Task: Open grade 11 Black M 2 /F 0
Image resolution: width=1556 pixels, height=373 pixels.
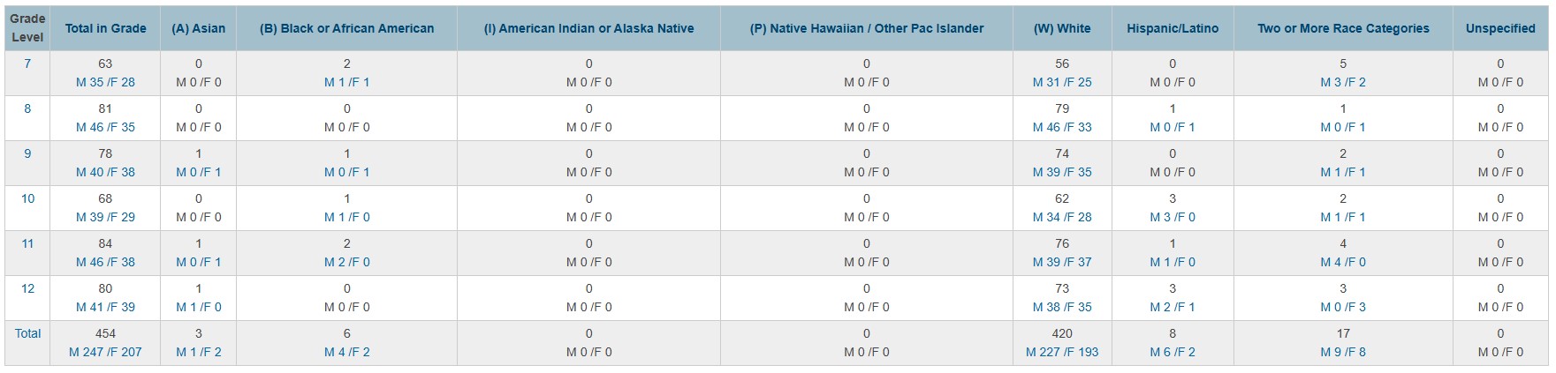Action: 346,262
